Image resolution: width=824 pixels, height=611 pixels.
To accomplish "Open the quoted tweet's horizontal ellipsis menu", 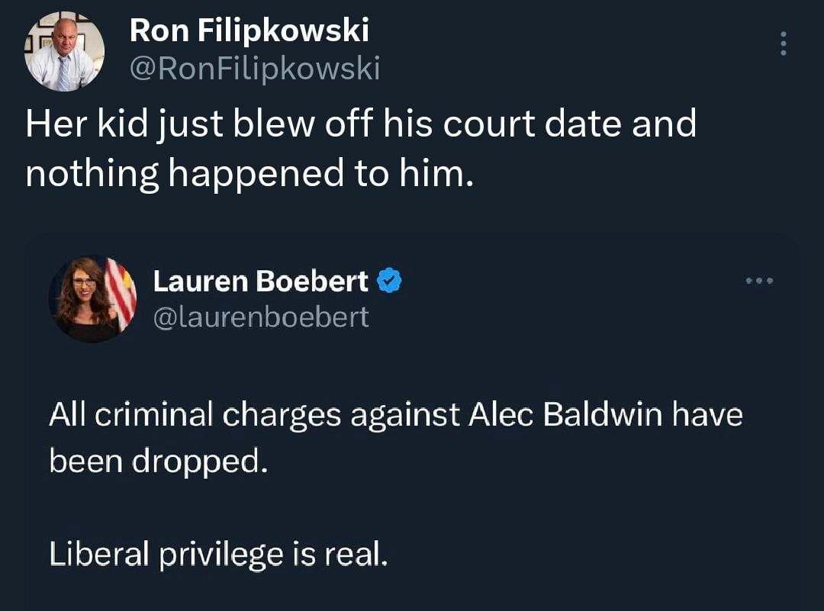I will tap(760, 281).
